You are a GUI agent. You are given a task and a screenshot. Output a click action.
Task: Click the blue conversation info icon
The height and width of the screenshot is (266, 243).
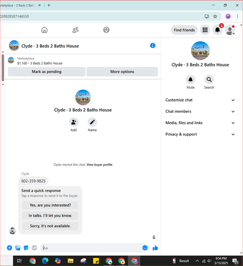click(x=153, y=46)
